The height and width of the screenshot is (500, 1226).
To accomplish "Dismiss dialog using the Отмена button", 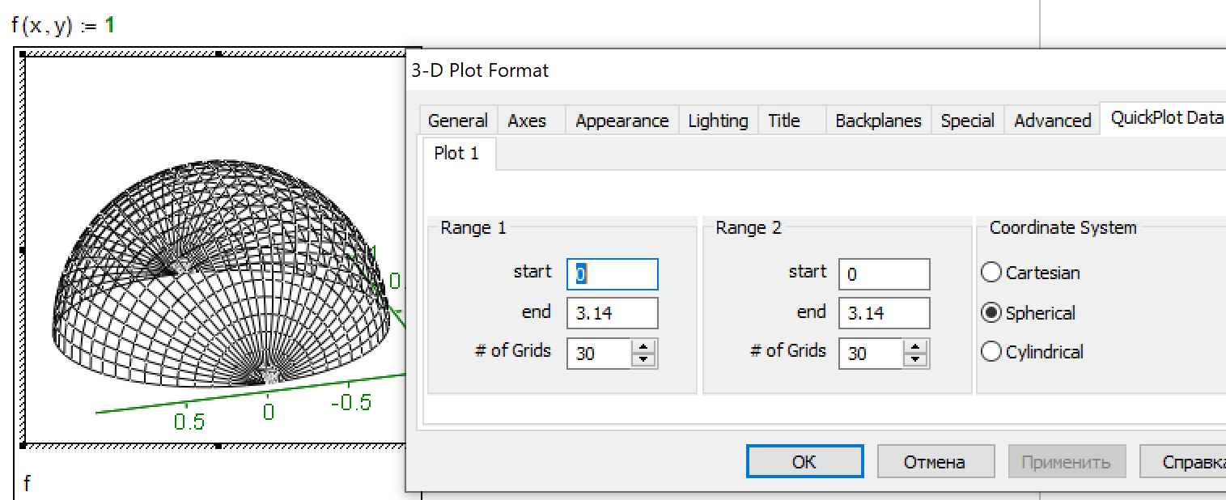I will click(935, 461).
